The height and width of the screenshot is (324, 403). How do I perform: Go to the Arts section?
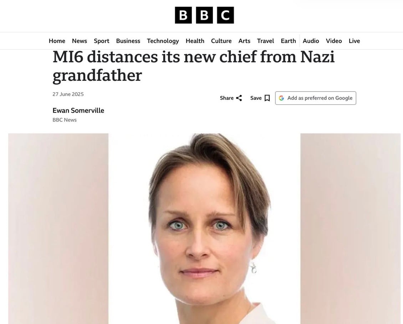tap(244, 41)
